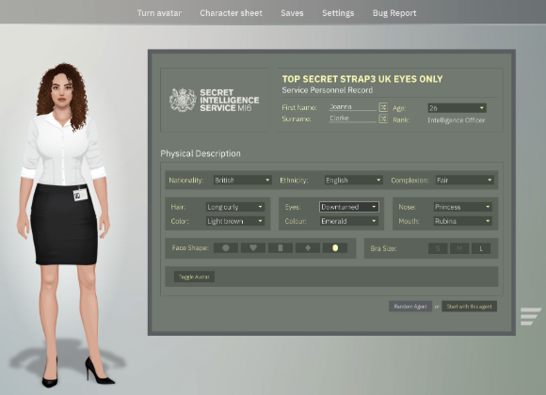
Task: Randomize first name with dice icon
Action: point(383,107)
